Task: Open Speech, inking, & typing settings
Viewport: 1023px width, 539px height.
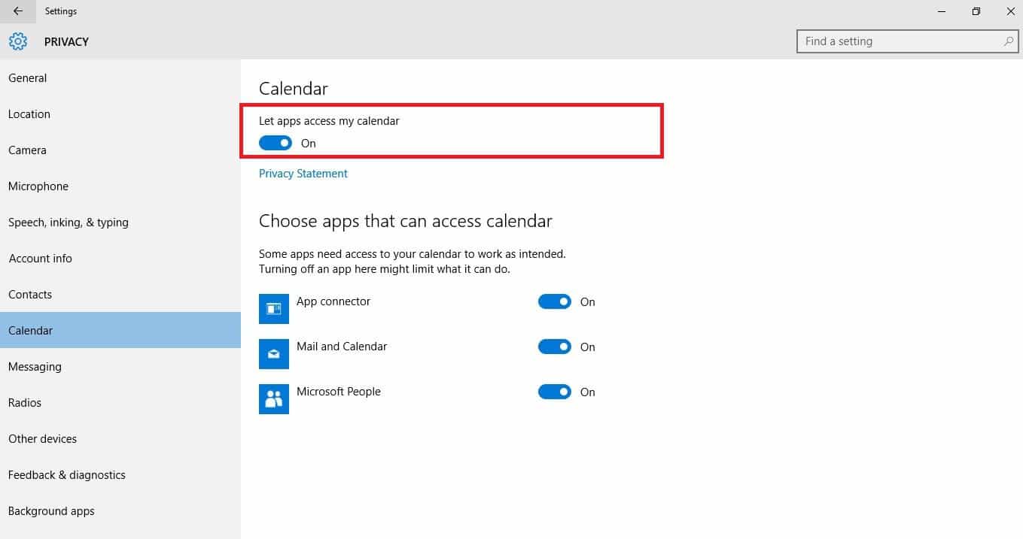Action: [69, 222]
